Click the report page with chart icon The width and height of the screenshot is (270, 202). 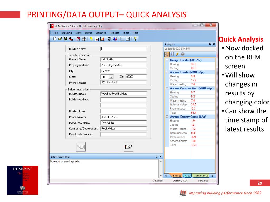tap(97, 39)
